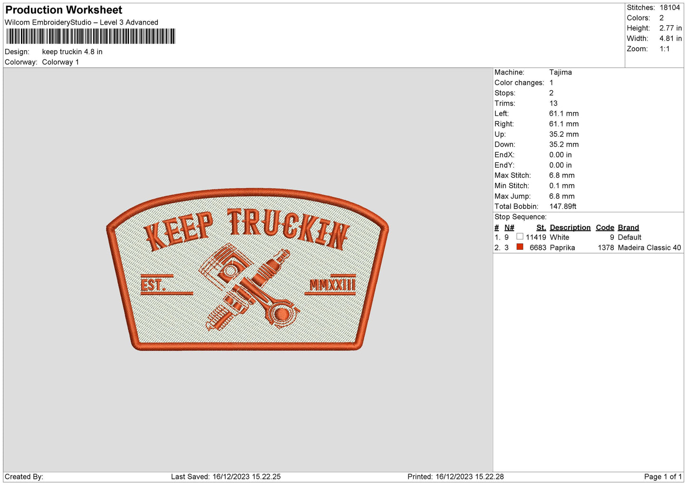Click the 'EndX: 0.00 in' row
687x485 pixels.
pos(533,155)
